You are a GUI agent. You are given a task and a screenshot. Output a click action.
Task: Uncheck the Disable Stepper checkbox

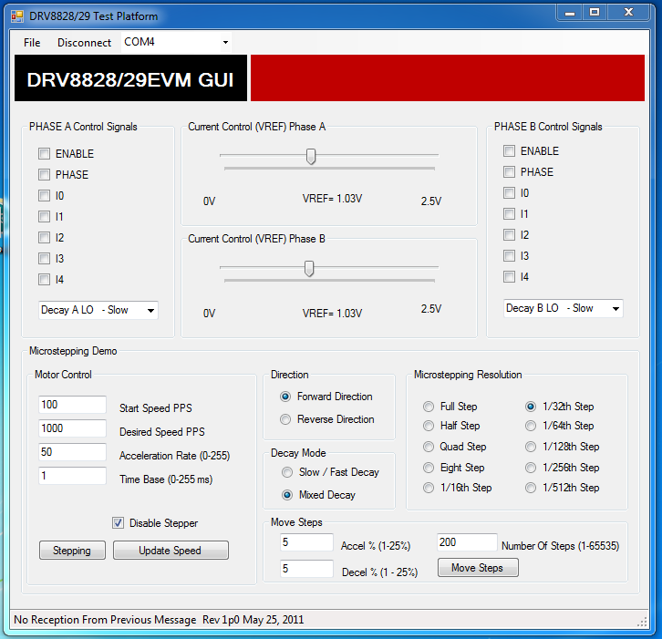(x=118, y=523)
